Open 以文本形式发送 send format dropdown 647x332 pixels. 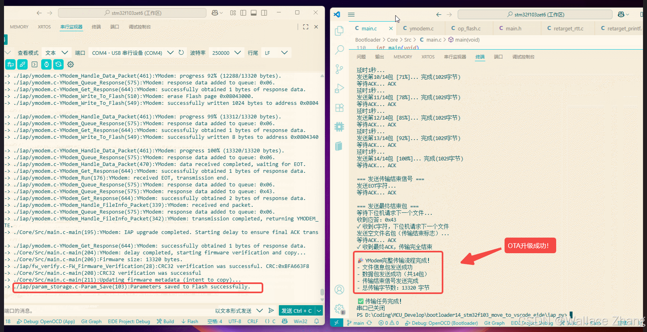pos(239,310)
